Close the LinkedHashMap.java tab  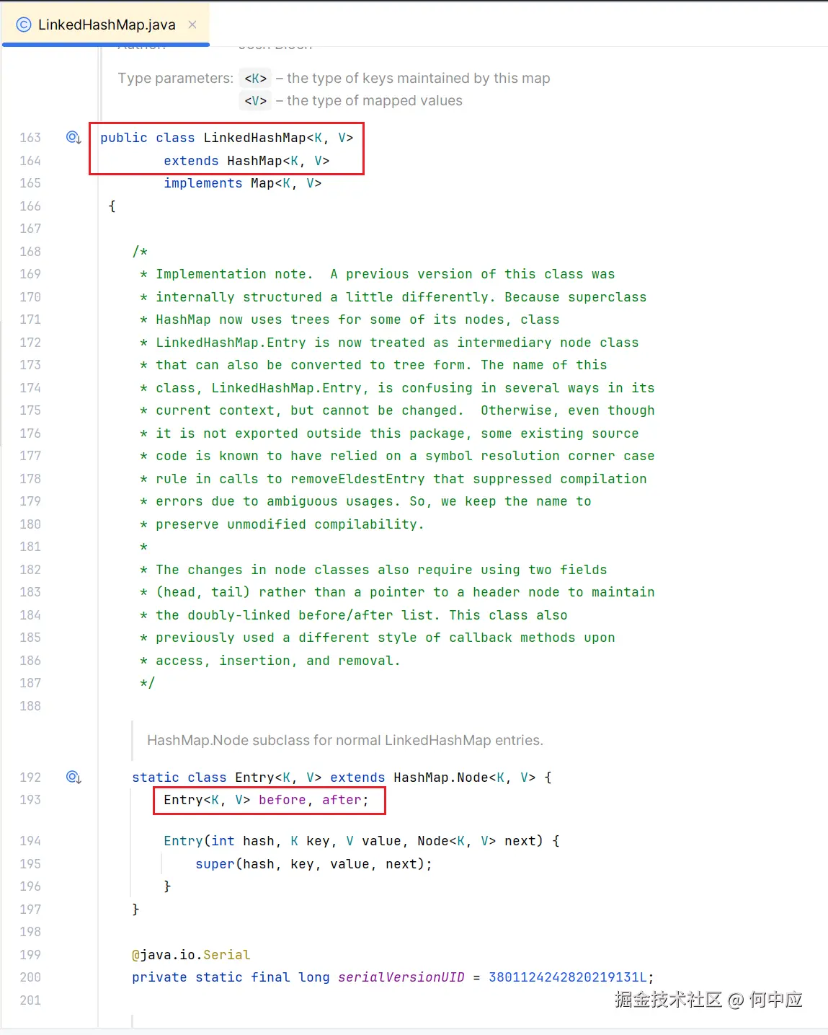192,25
